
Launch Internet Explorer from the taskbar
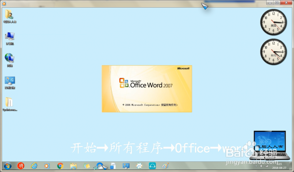pos(34,166)
